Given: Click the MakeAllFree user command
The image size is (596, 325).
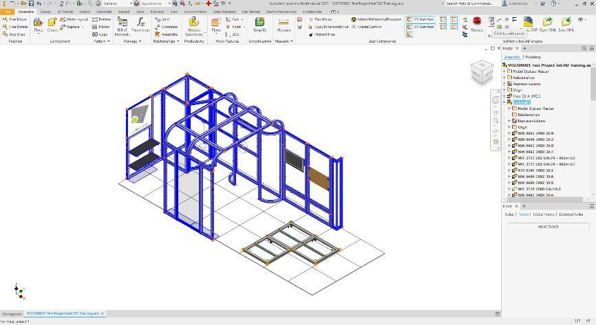Looking at the screenshot, I should pos(322,34).
